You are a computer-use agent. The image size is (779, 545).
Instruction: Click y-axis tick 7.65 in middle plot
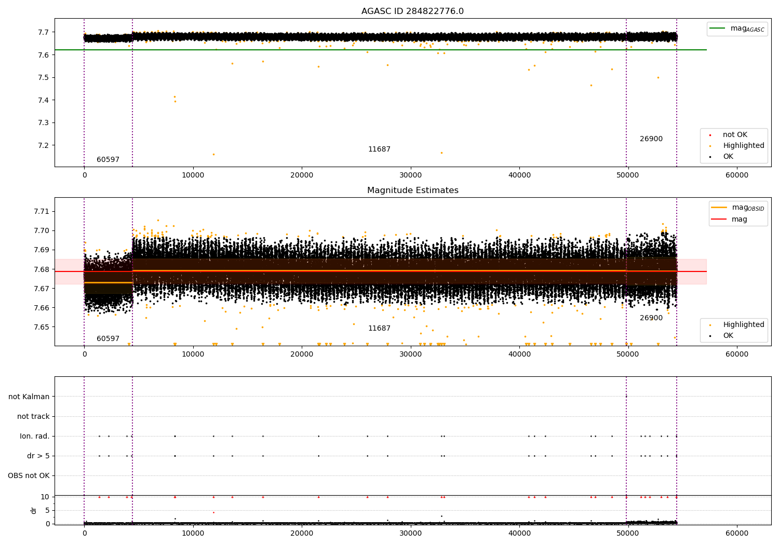[42, 327]
